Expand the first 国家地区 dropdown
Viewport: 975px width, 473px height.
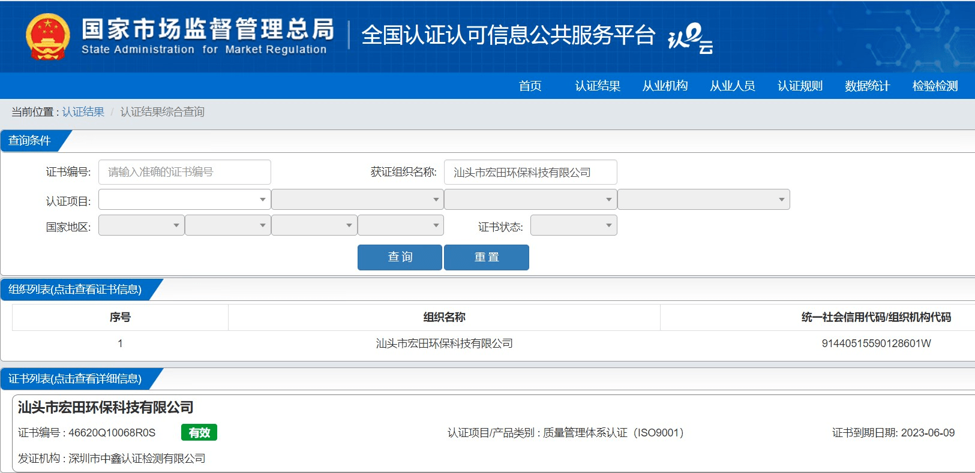(141, 225)
